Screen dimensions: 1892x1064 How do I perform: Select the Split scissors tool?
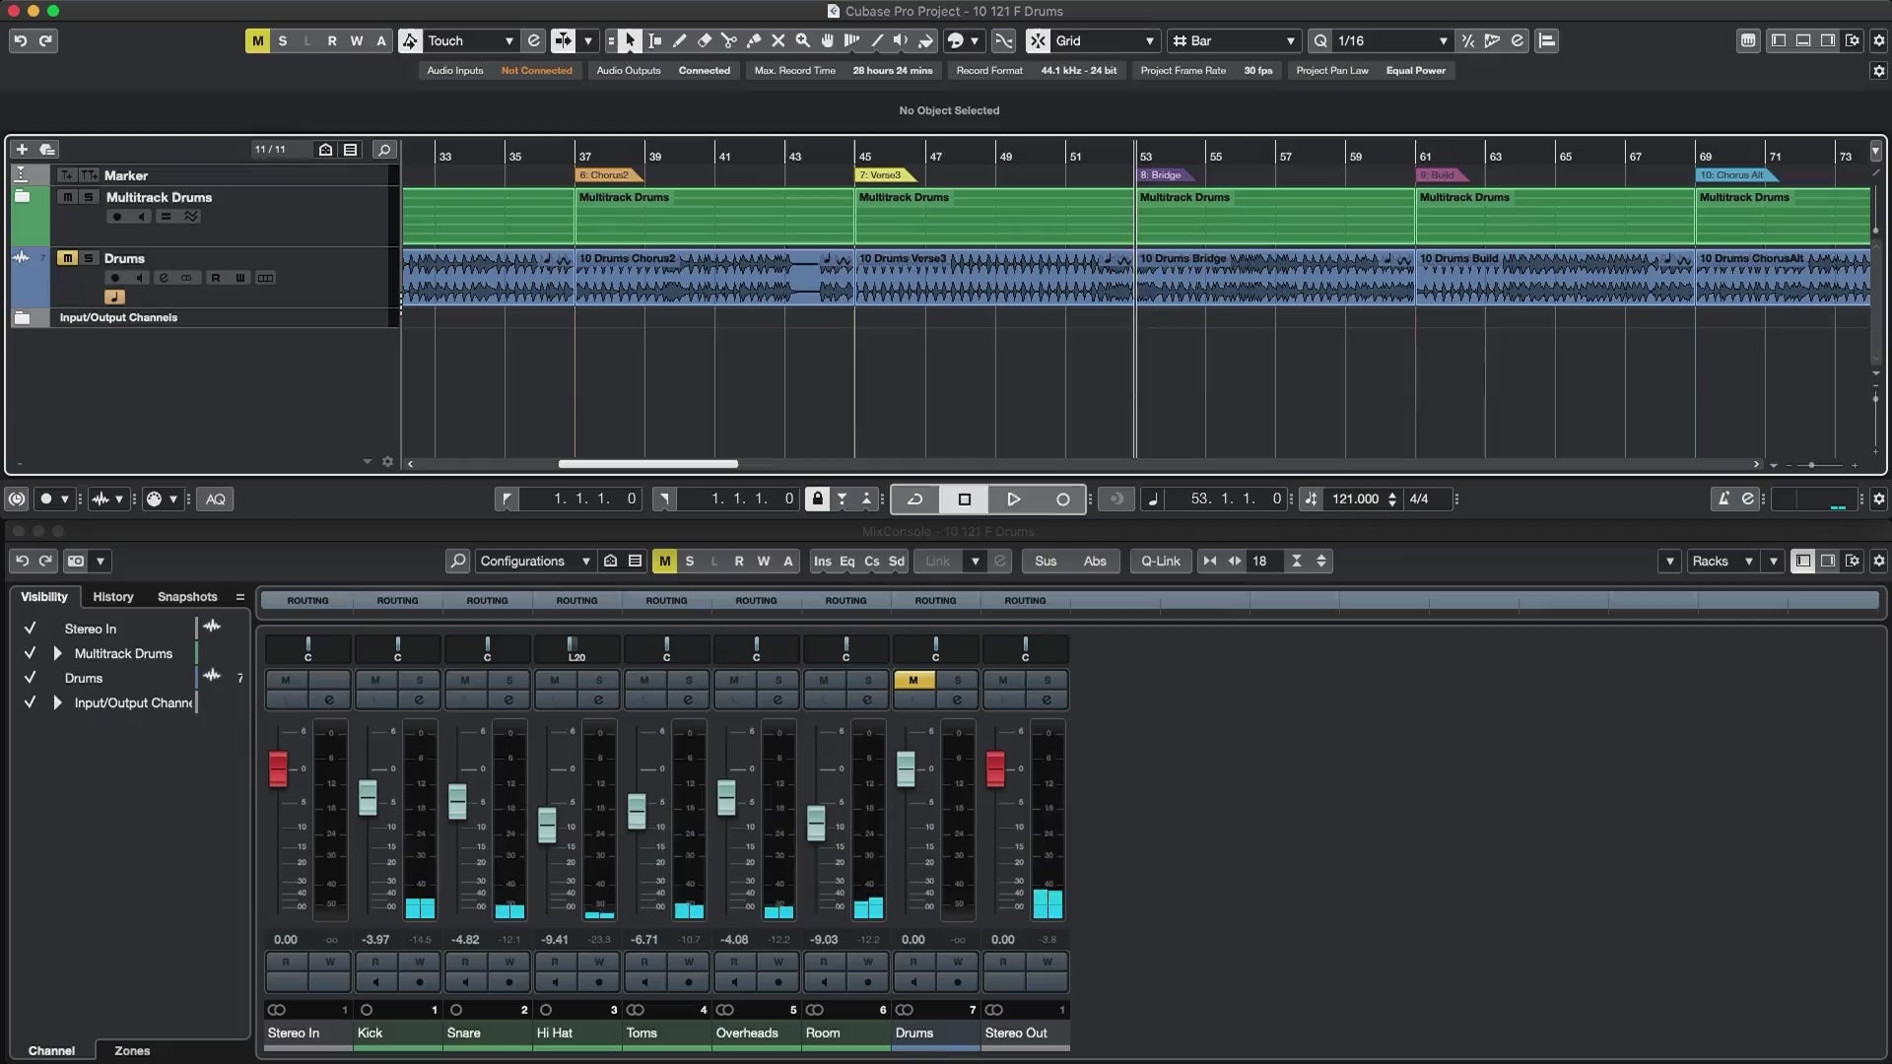coord(728,40)
